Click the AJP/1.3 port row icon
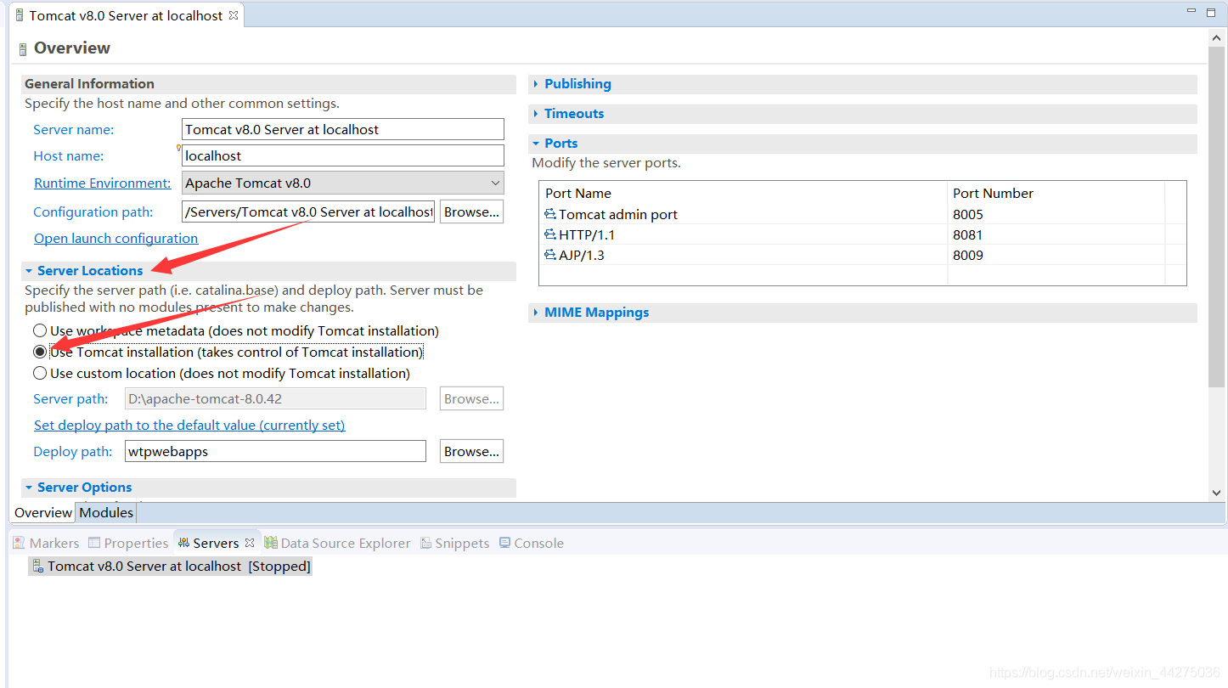The height and width of the screenshot is (688, 1228). coord(550,255)
